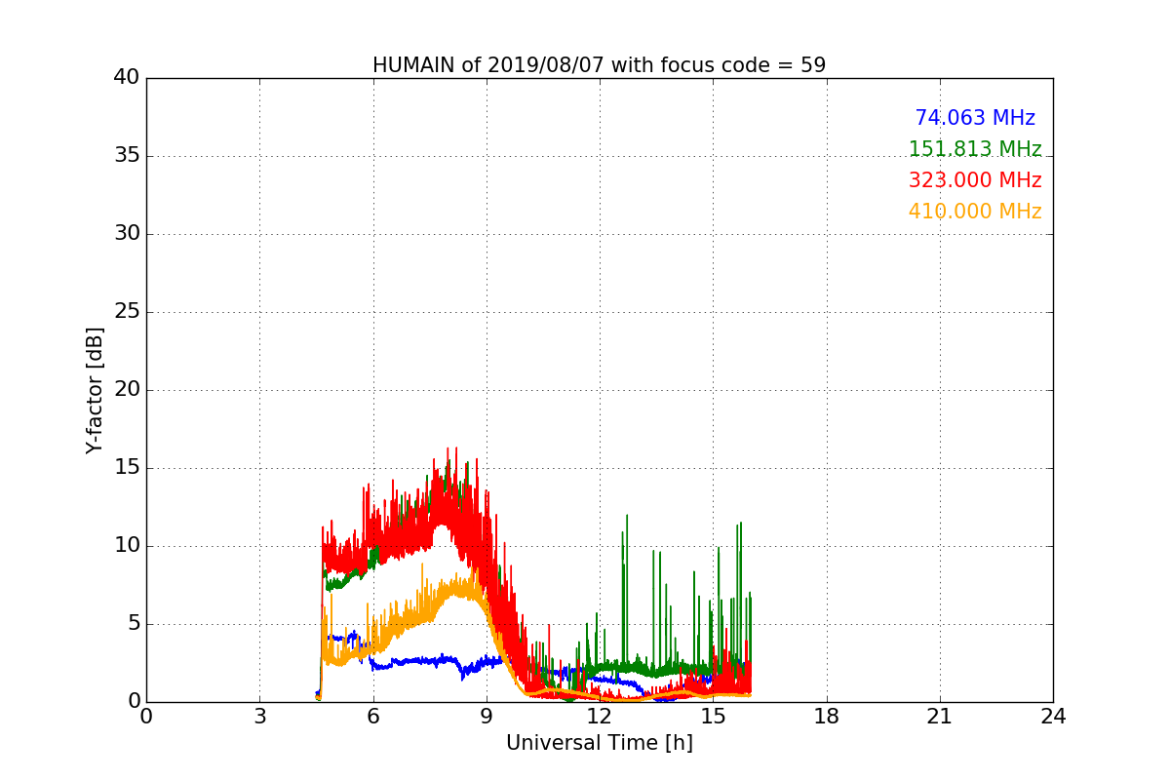Click the y-axis tick label 30

(127, 234)
